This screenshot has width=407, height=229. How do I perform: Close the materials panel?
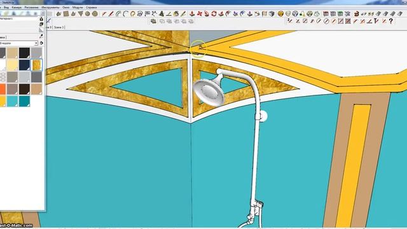(43, 13)
